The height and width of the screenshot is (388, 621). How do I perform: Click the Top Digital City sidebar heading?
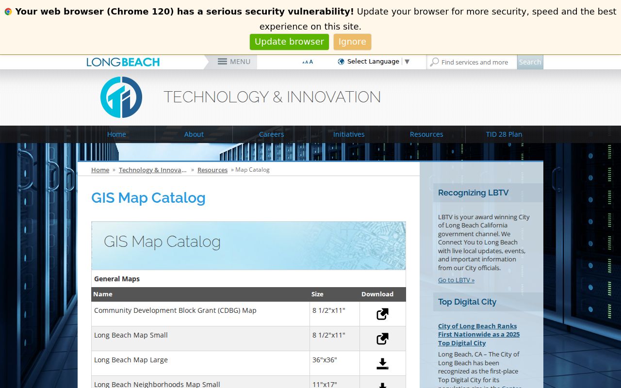click(x=467, y=302)
